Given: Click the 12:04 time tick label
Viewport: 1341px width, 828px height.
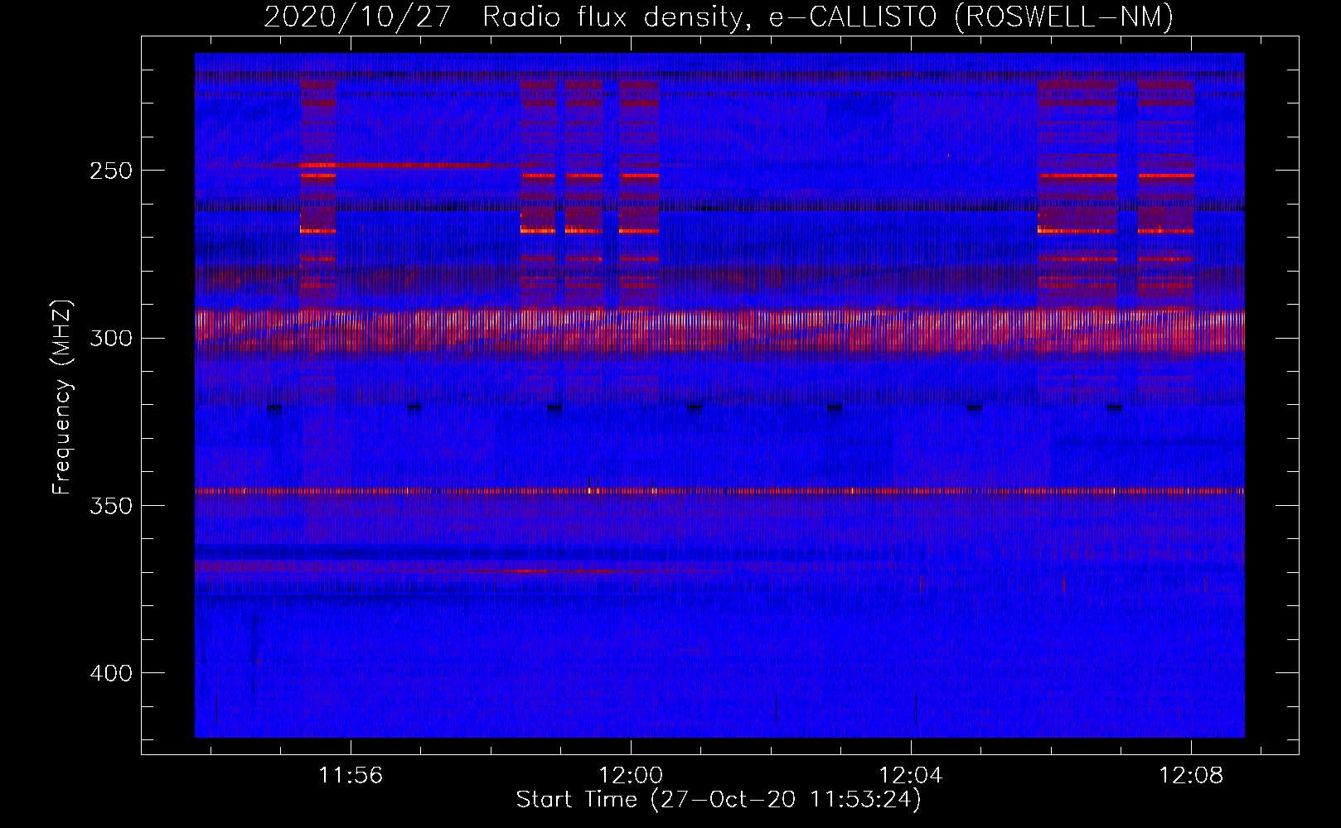Looking at the screenshot, I should coord(911,775).
